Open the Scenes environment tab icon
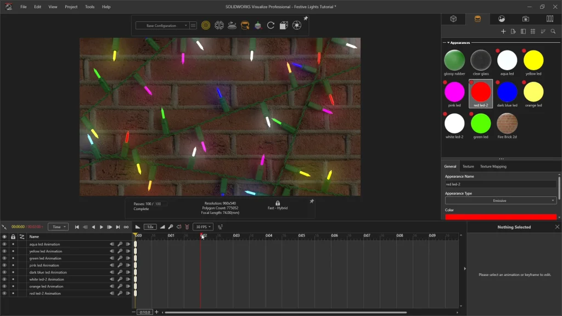562x316 pixels. (502, 19)
